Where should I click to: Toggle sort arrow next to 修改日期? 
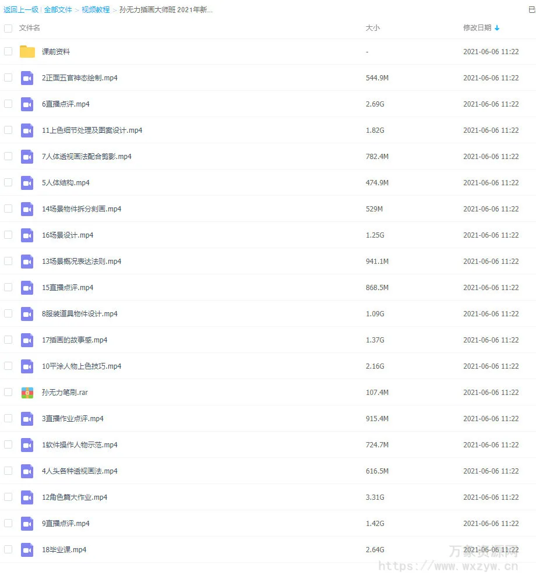497,28
